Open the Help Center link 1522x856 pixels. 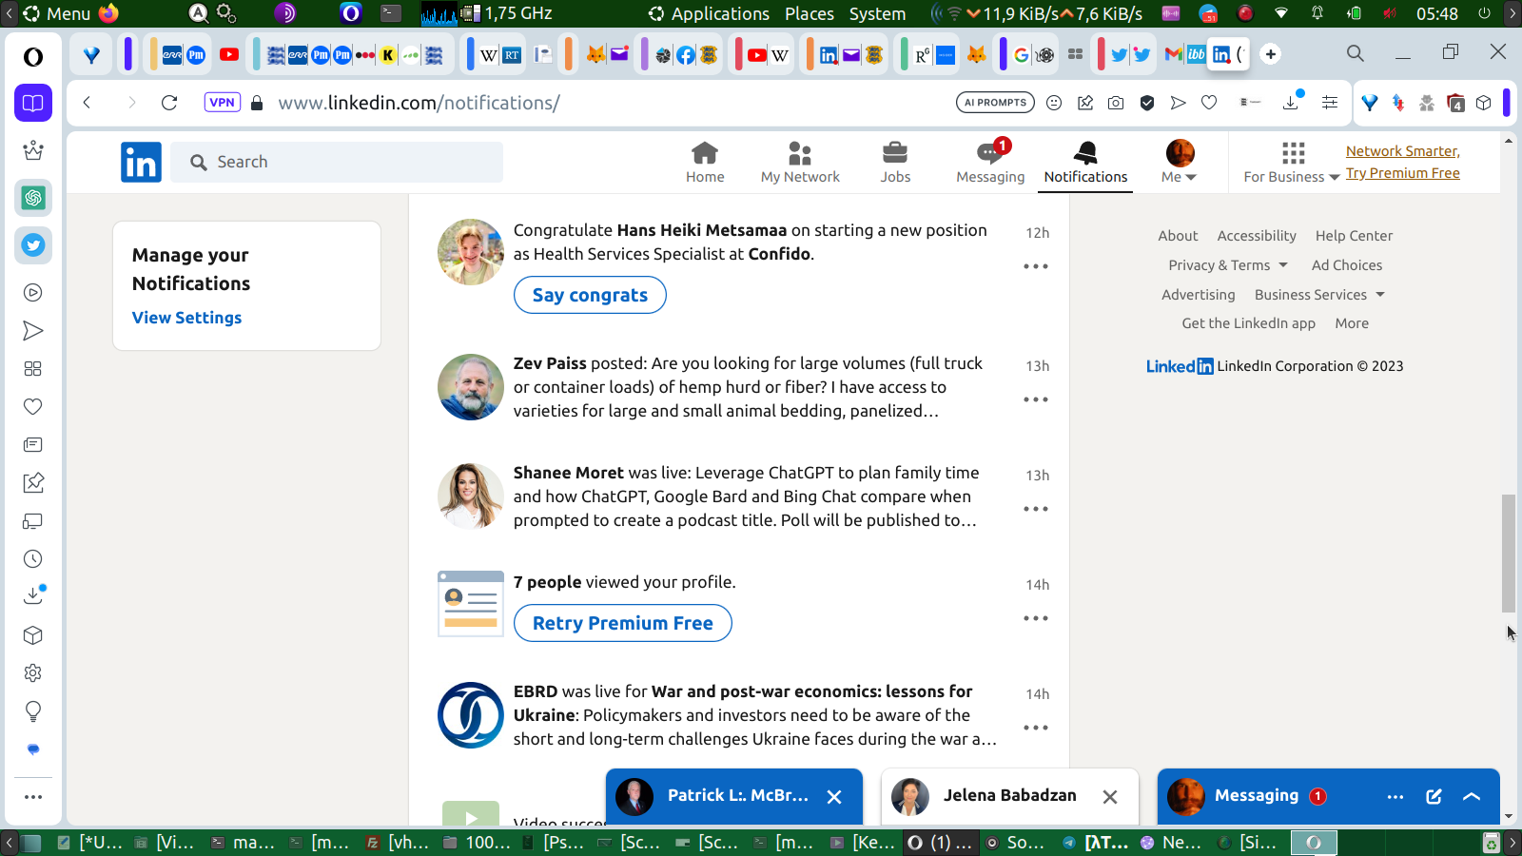[x=1354, y=236]
